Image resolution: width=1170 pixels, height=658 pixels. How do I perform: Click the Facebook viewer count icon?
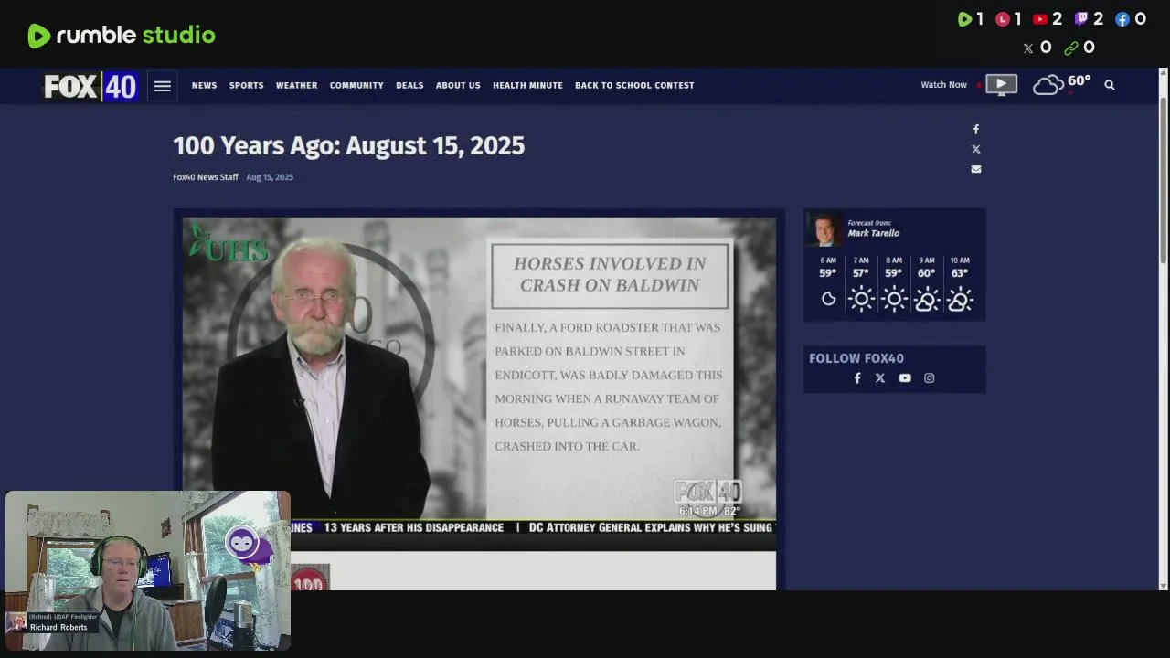1122,19
